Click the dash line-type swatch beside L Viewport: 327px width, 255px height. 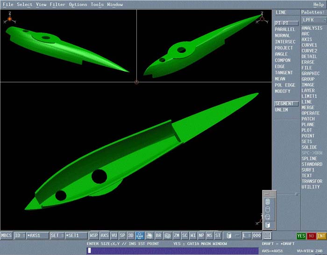tap(238, 236)
